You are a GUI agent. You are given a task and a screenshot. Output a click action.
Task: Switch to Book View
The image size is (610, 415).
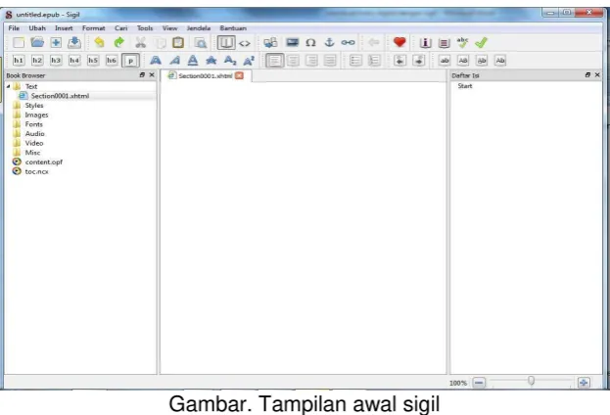pos(225,42)
